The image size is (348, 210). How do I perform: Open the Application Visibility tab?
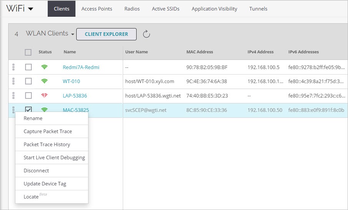pyautogui.click(x=214, y=9)
